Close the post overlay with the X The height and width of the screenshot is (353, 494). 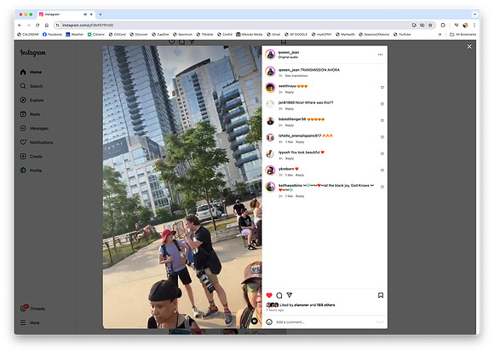469,47
